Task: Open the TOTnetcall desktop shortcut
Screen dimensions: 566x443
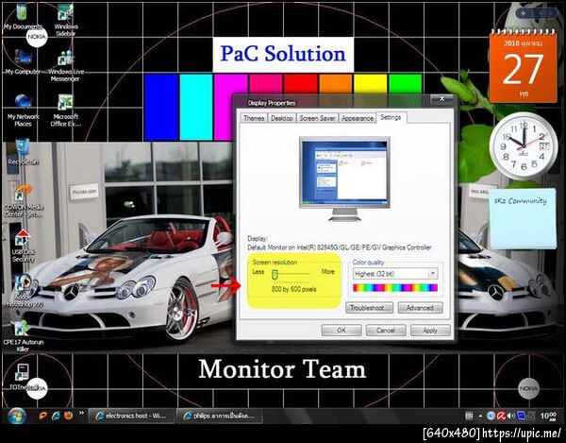Action: point(23,377)
